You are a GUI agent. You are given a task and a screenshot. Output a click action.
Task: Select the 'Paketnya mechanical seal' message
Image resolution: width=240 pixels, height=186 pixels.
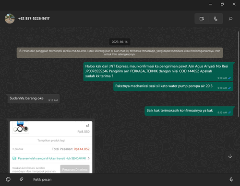click(173, 87)
